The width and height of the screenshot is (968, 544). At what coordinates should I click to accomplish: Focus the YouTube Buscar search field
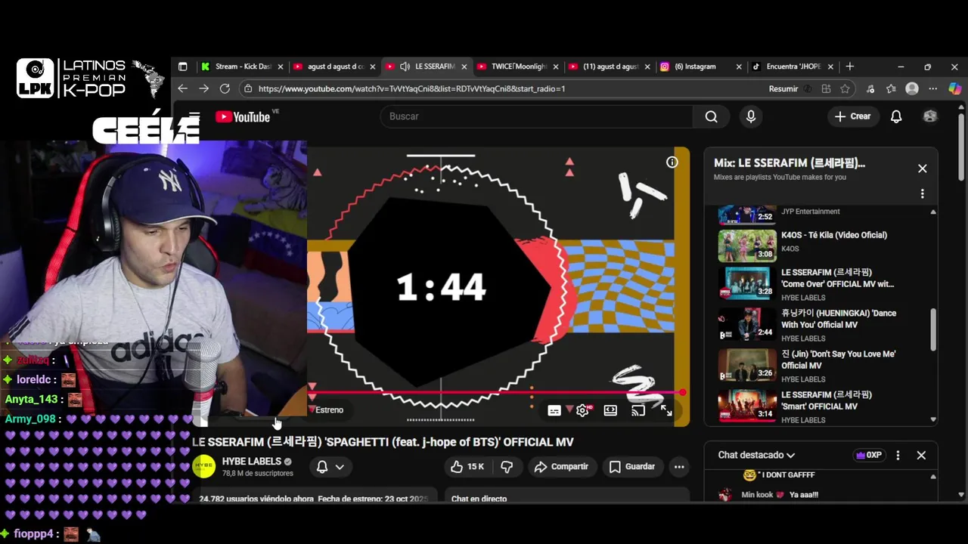[x=537, y=116]
